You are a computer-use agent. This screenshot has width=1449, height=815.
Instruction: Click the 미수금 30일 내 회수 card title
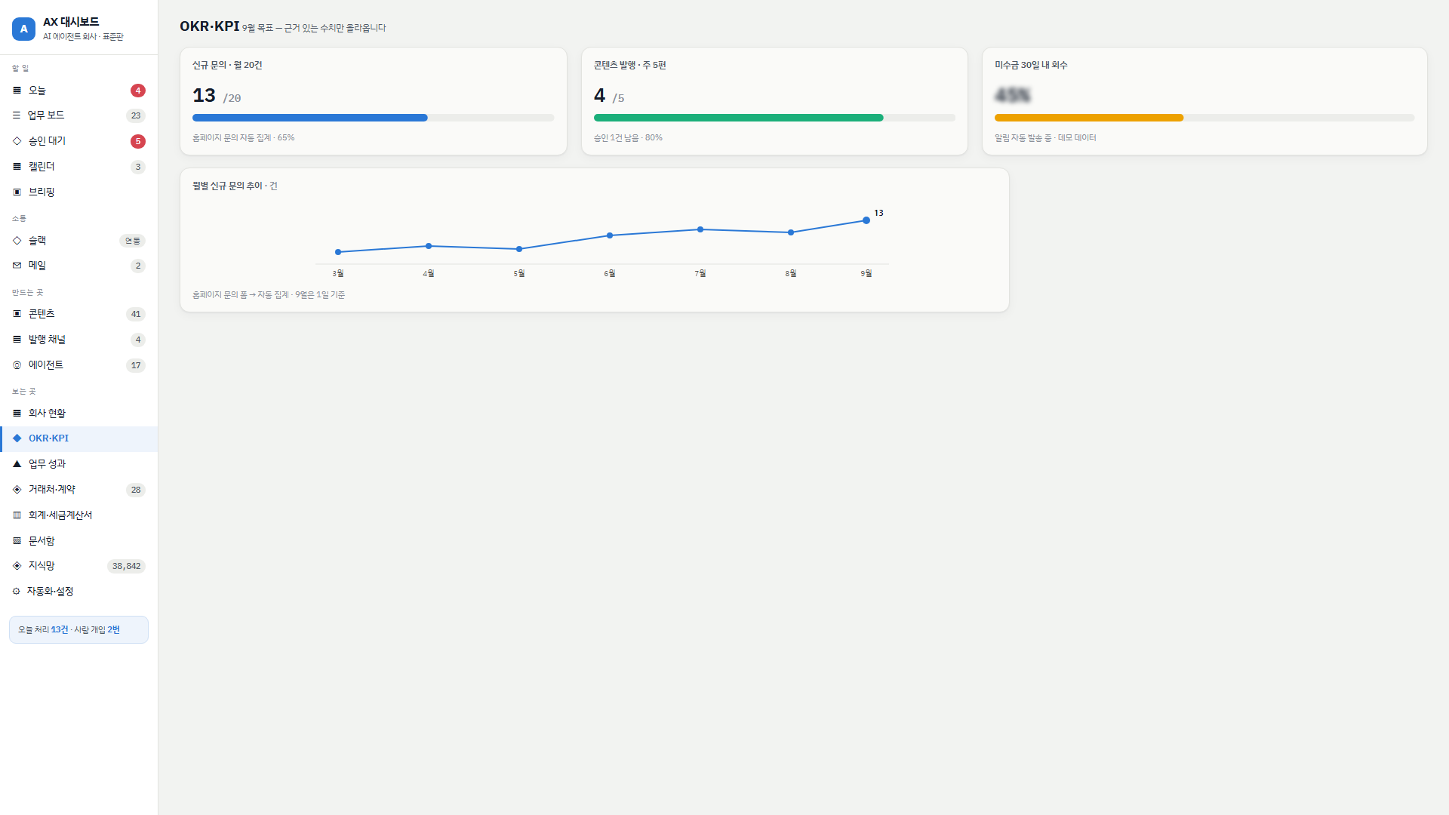(x=1031, y=66)
